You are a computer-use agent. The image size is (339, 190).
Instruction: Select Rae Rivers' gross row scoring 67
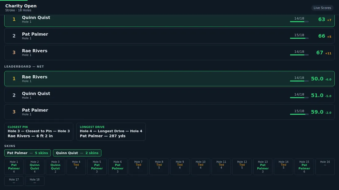pyautogui.click(x=169, y=53)
